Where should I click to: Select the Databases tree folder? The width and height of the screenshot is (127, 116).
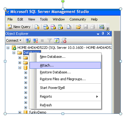(x=32, y=52)
